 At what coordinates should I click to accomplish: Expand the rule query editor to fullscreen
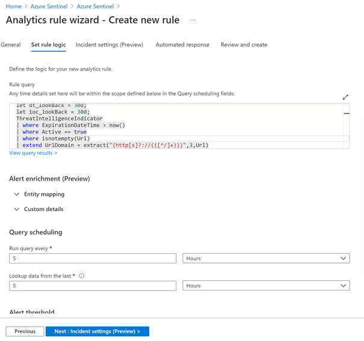(x=345, y=97)
